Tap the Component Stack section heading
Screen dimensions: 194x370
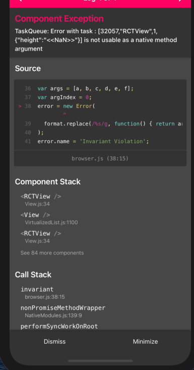pyautogui.click(x=48, y=182)
